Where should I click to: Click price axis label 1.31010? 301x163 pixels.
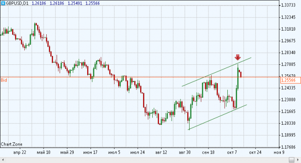[288, 29]
